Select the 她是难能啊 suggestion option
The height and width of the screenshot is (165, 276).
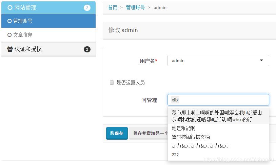pyautogui.click(x=184, y=128)
